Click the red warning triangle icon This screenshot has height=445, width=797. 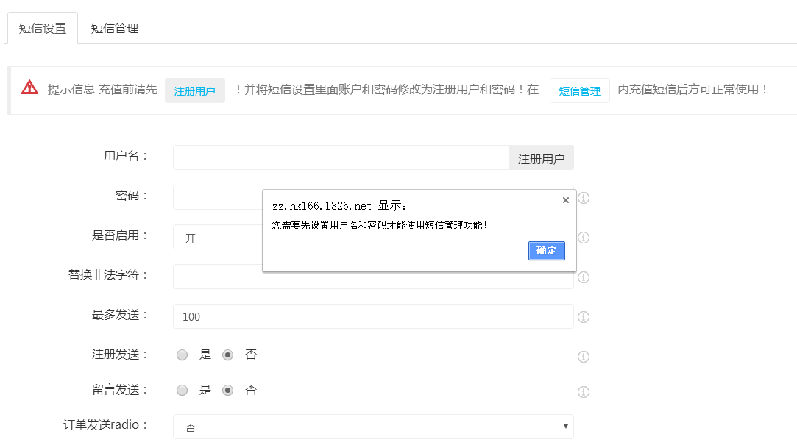coord(28,88)
